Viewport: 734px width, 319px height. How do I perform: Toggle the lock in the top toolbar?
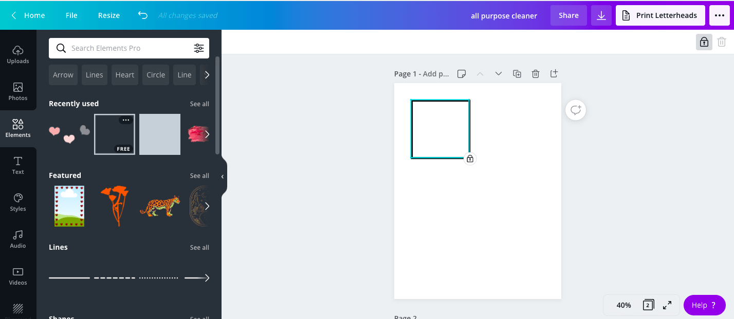pos(704,42)
